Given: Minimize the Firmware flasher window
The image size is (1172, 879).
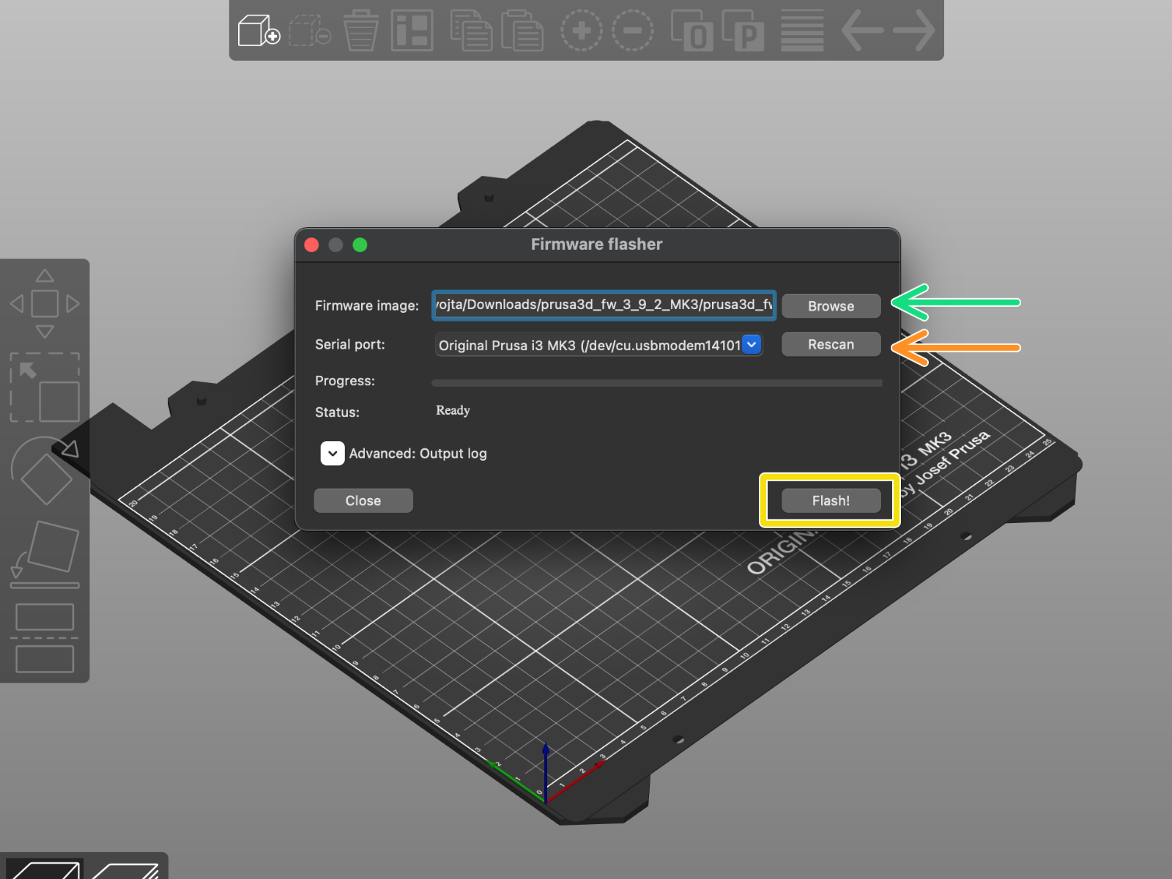Looking at the screenshot, I should [x=335, y=245].
